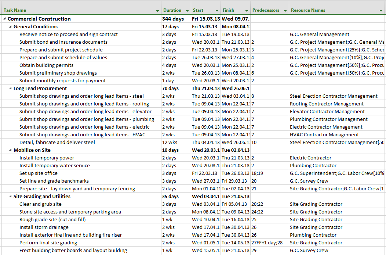Open the Predecessors column filter dropdown
The image size is (386, 255).
pos(285,11)
